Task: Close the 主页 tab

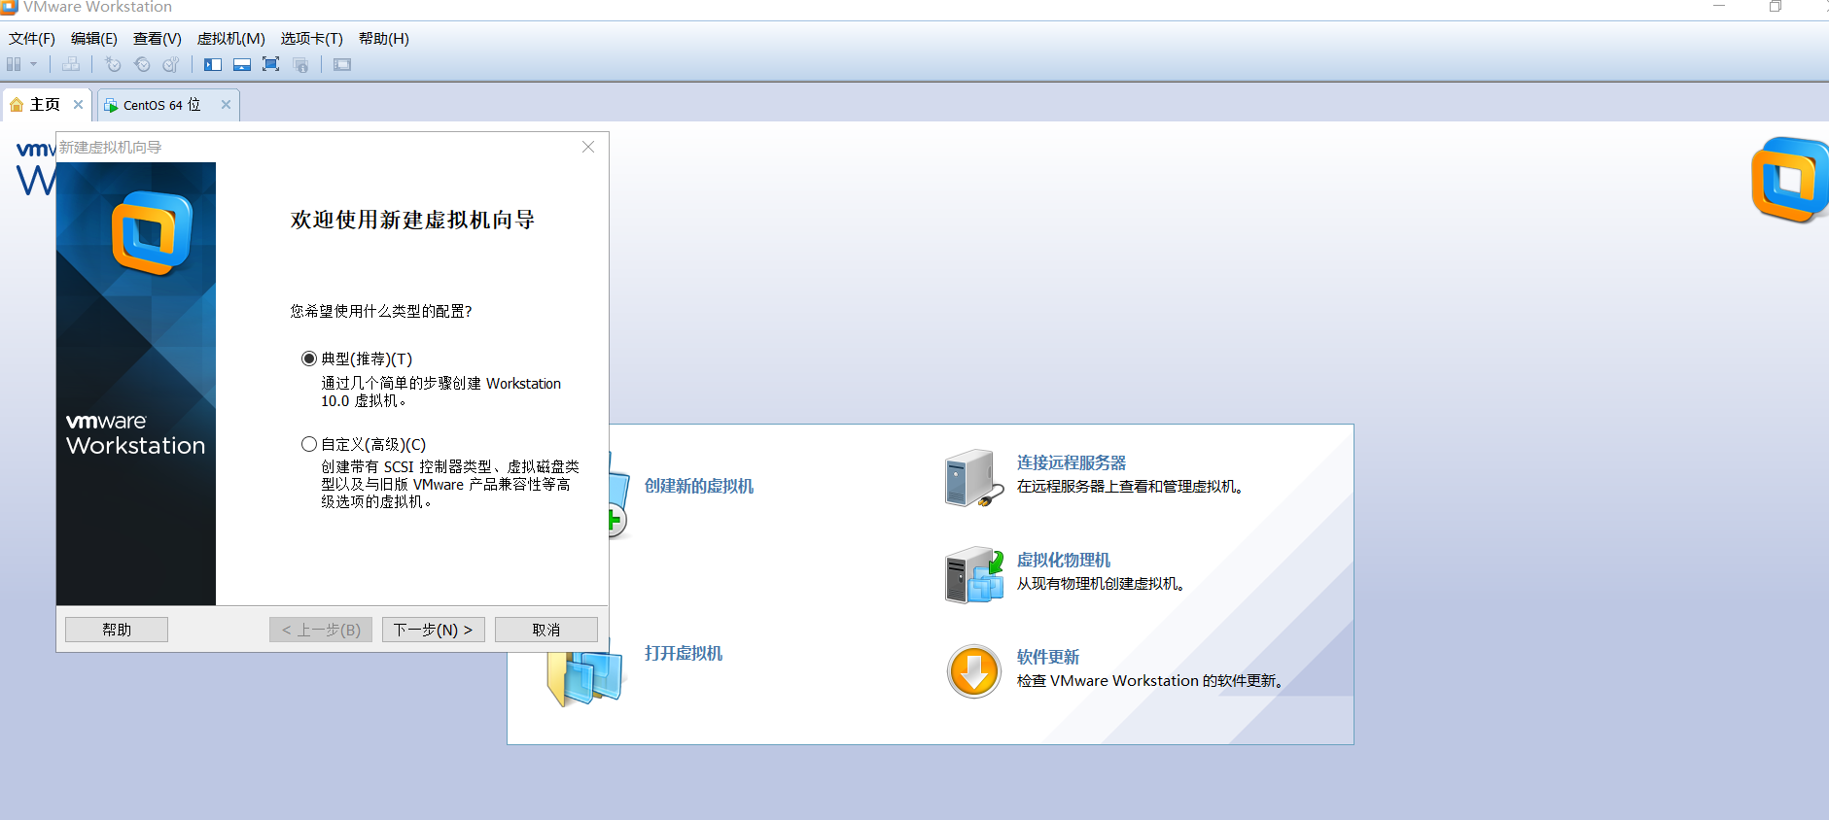Action: (x=79, y=104)
